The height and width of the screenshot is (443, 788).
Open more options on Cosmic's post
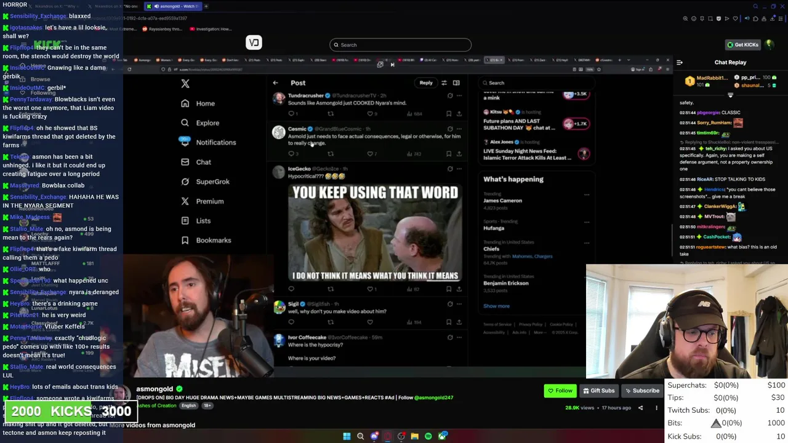(459, 129)
